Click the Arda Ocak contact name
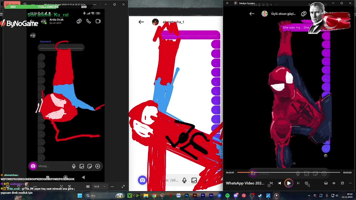356x200 pixels. pos(56,20)
